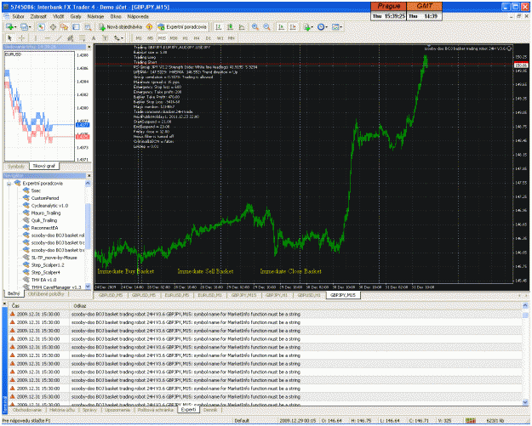Viewport: 532px width, 426px height.
Task: Open a new chart window
Action: tap(9, 26)
